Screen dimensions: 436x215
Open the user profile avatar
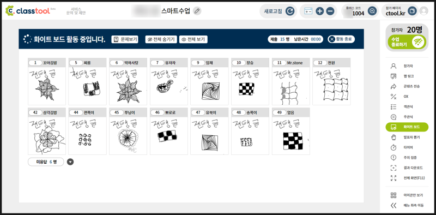pos(424,11)
